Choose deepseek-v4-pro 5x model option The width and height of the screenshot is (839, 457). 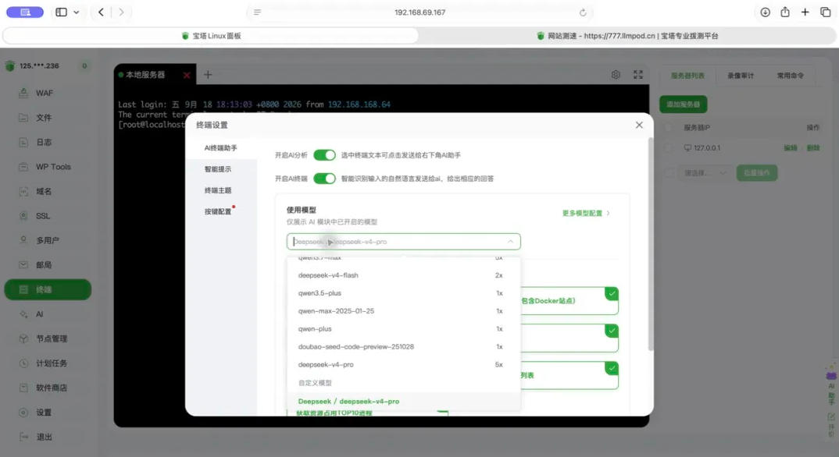click(x=403, y=365)
